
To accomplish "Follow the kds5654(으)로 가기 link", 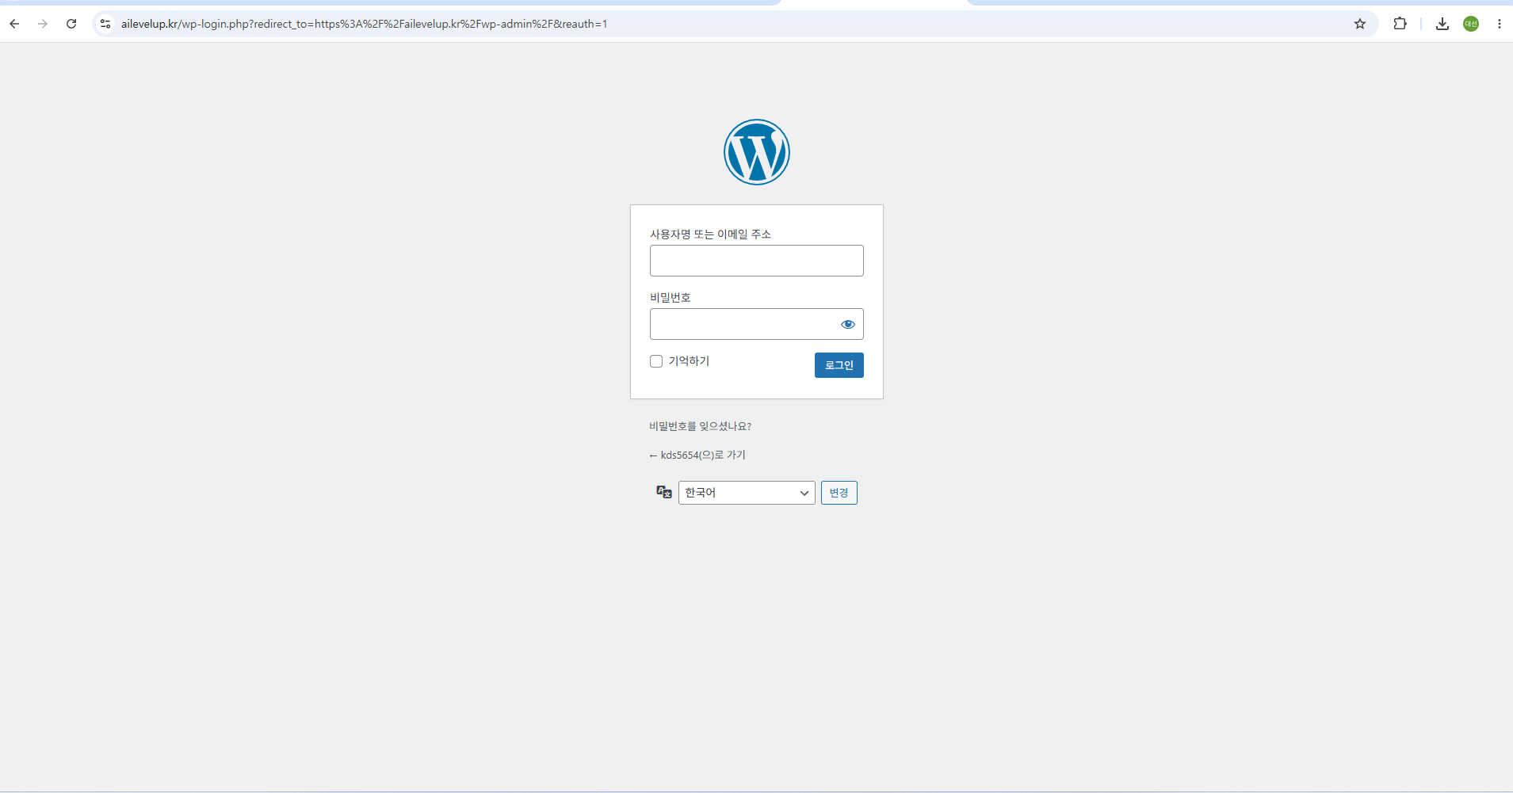I will 697,455.
